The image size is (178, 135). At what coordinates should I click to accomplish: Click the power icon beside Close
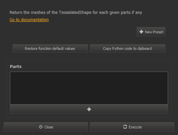(41, 127)
